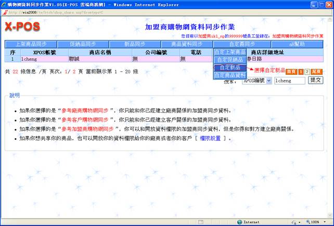Open the aH幫助 help menu

point(297,44)
